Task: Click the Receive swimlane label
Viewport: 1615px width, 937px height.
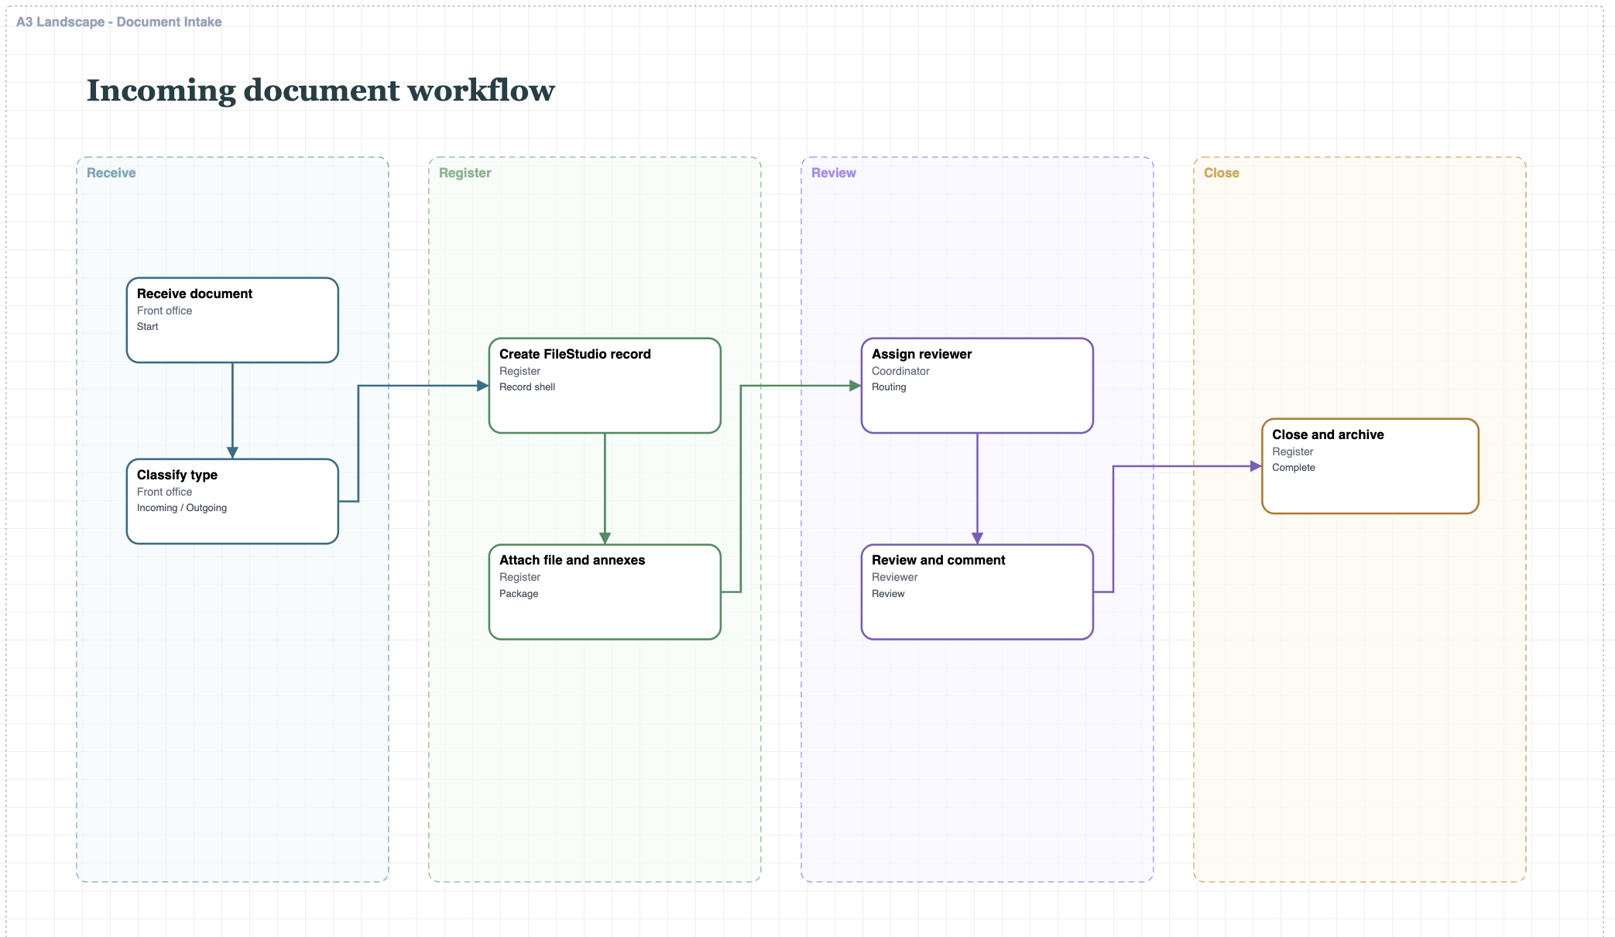Action: (x=111, y=173)
